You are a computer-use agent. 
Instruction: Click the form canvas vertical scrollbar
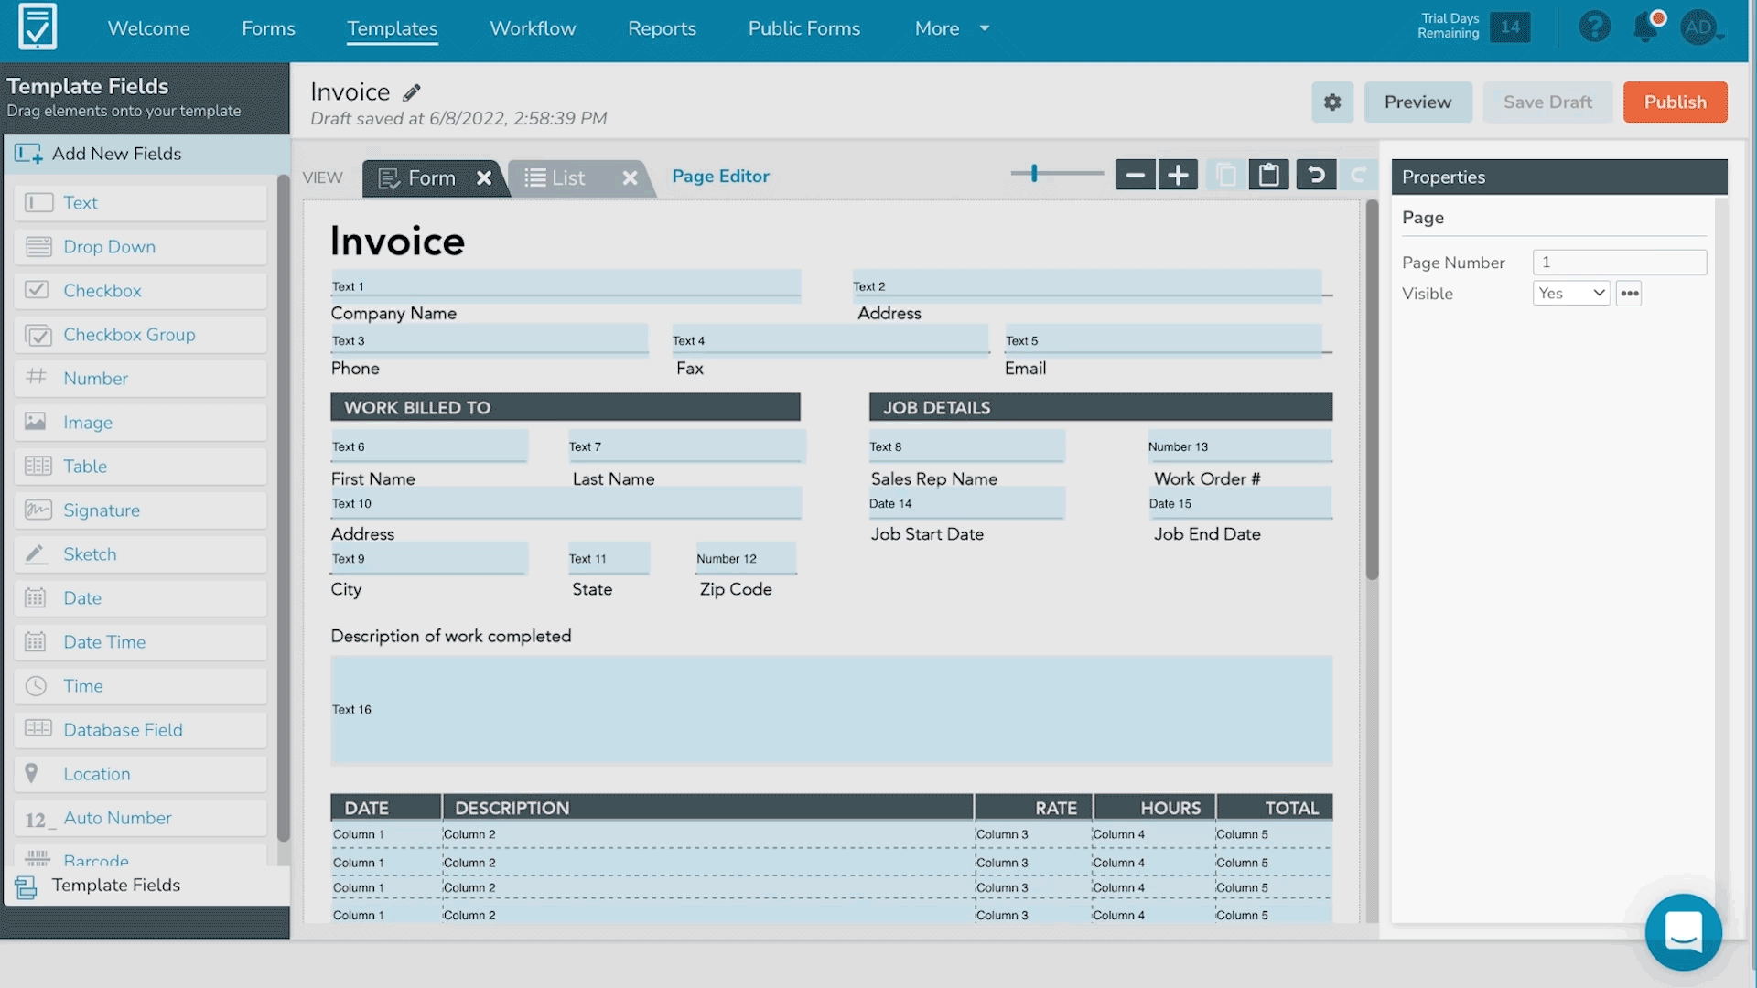point(1372,390)
